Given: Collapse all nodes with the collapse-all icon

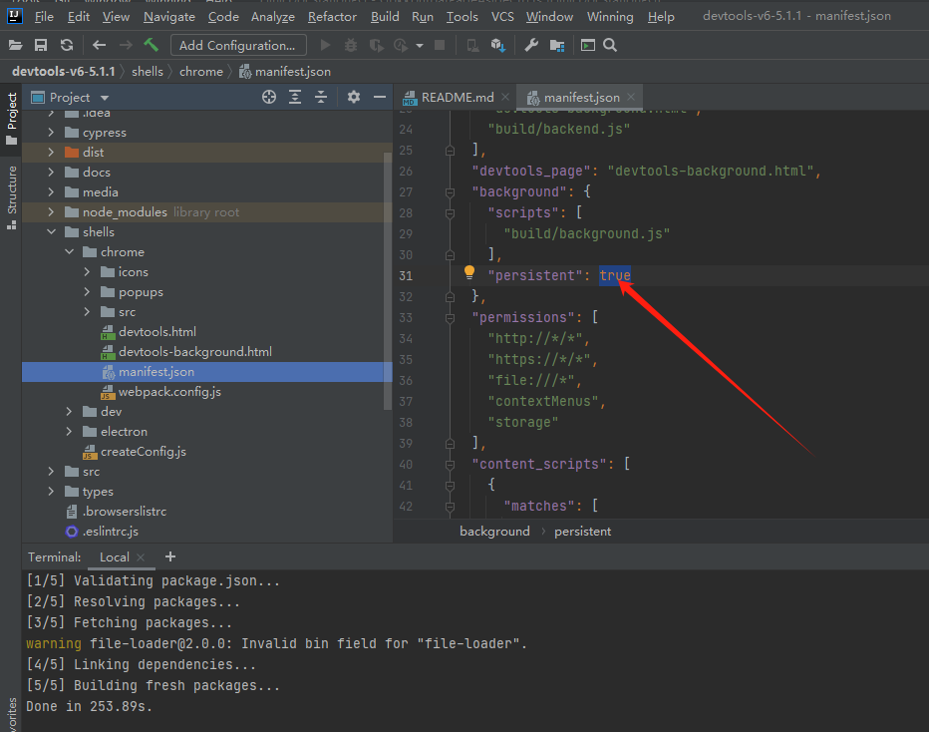Looking at the screenshot, I should click(321, 97).
